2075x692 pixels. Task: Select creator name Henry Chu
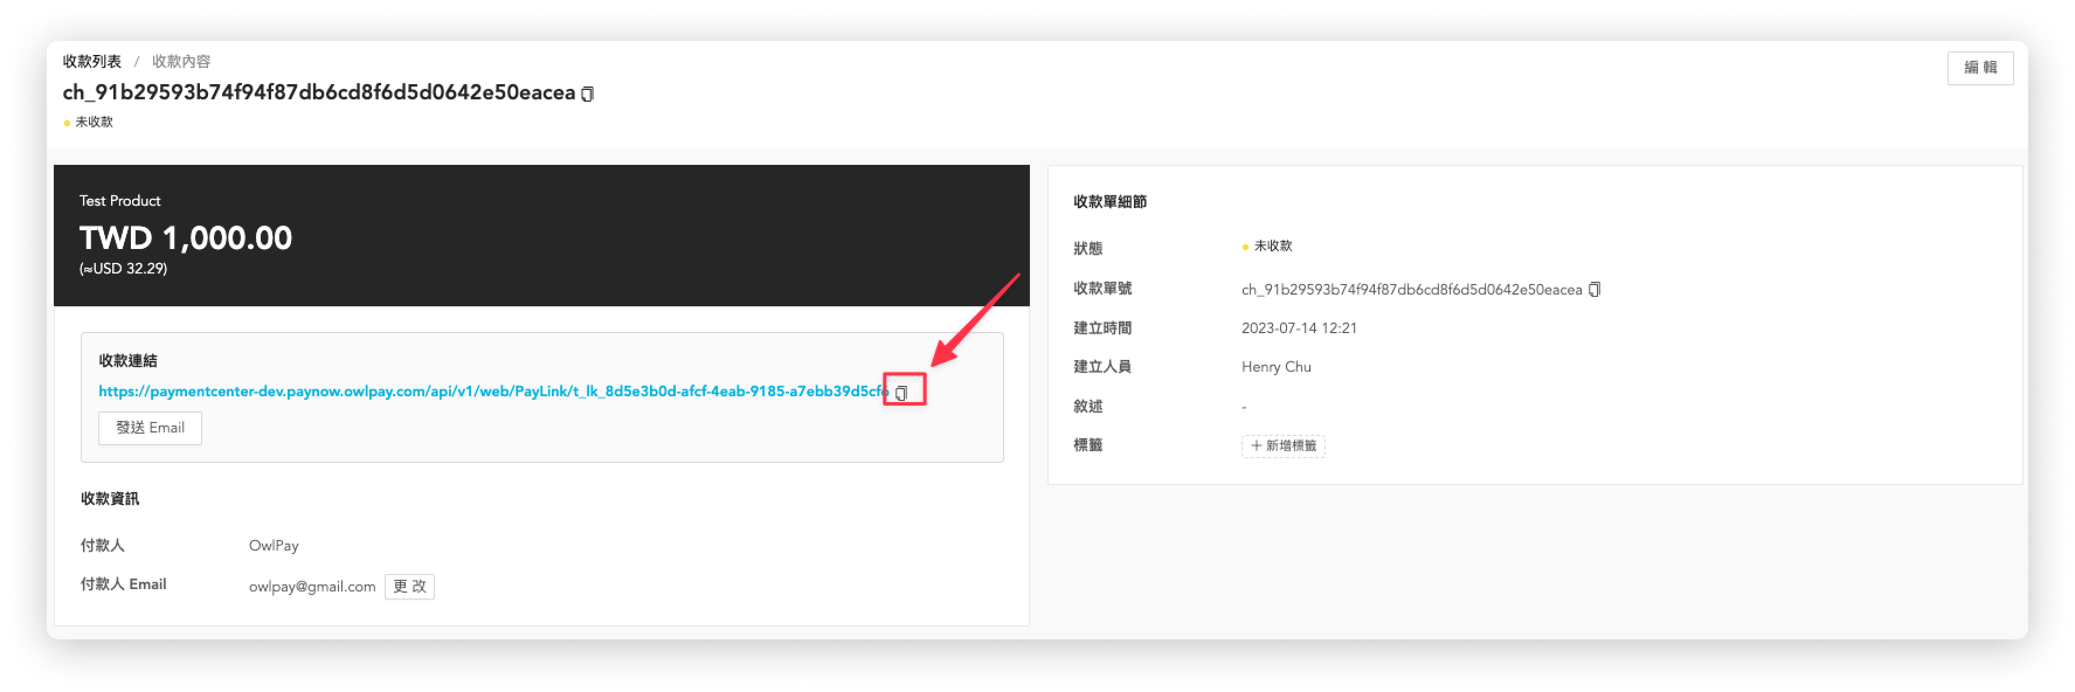[x=1276, y=368]
